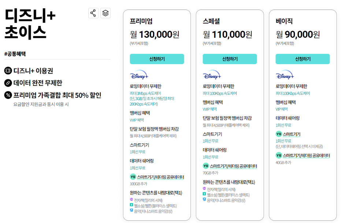Click 단말 보험 월정액 멤버십 차감 in 스페셜
This screenshot has height=224, width=341.
click(x=227, y=118)
